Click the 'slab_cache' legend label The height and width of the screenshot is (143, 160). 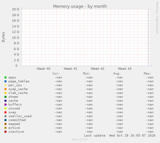click(18, 93)
